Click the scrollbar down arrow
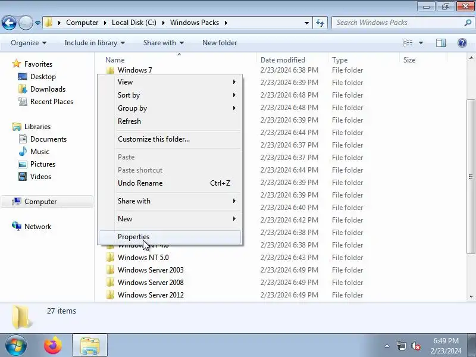 (x=471, y=296)
